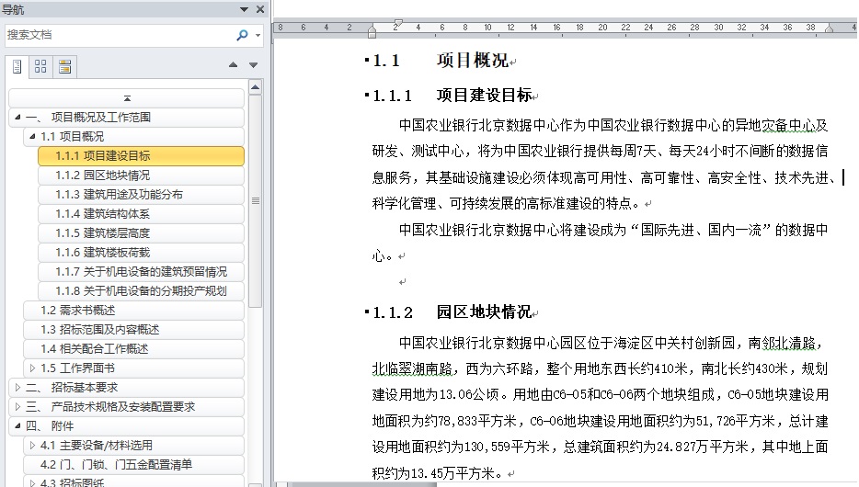Expand heading 三、产品技术规格及安装配置要求
859x487 pixels.
click(x=17, y=406)
